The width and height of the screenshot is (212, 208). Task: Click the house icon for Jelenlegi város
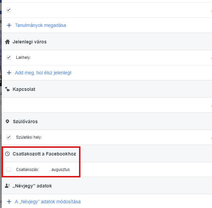tap(7, 42)
